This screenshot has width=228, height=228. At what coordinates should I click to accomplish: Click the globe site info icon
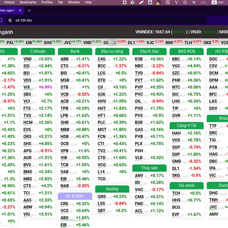click(x=10, y=20)
